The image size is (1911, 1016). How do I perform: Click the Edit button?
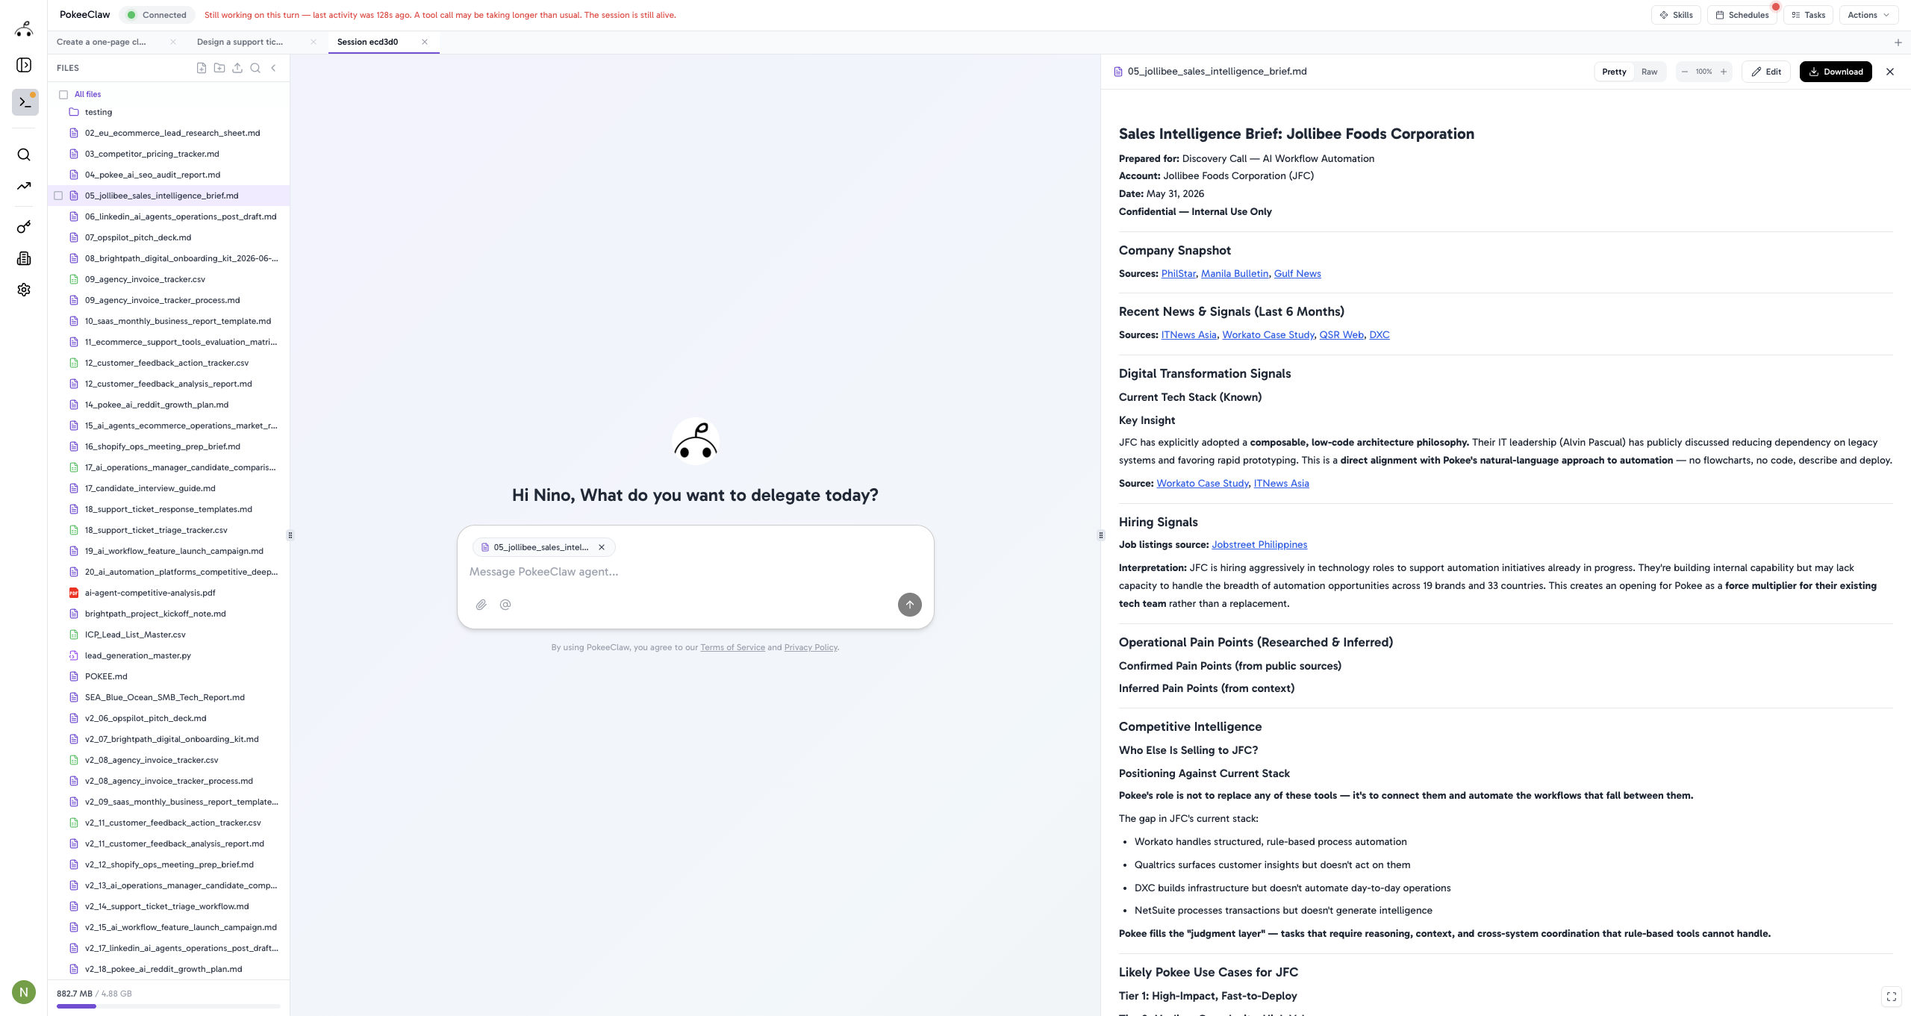tap(1766, 72)
